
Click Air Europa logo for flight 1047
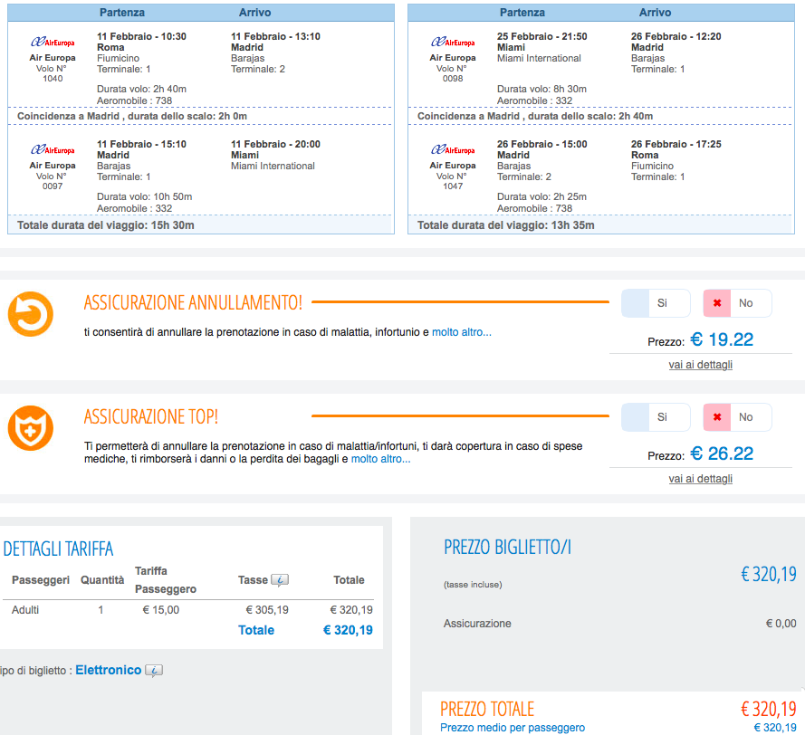[x=453, y=150]
